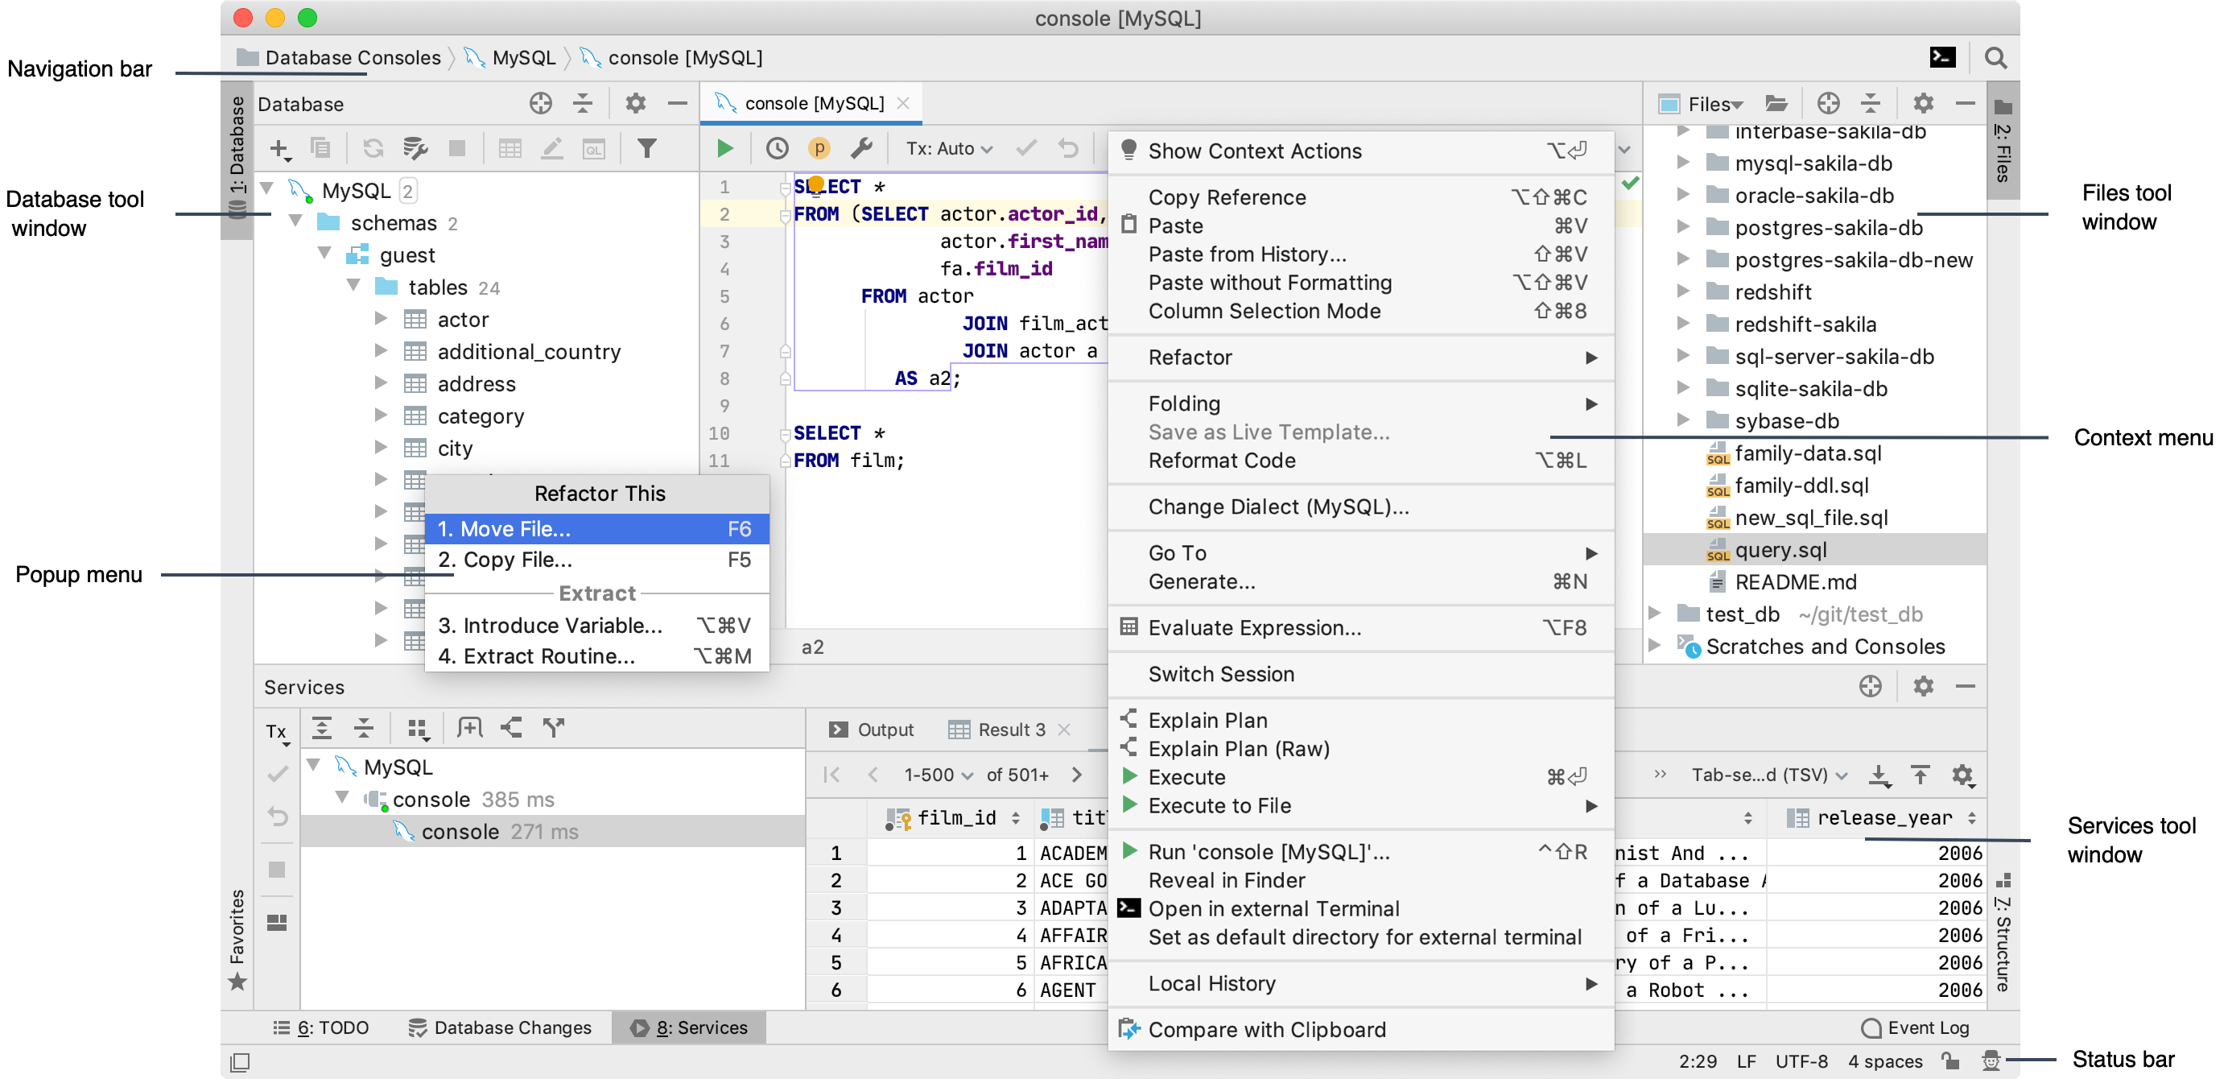Toggle the 2: Files side tab
The image size is (2228, 1079).
[2003, 141]
